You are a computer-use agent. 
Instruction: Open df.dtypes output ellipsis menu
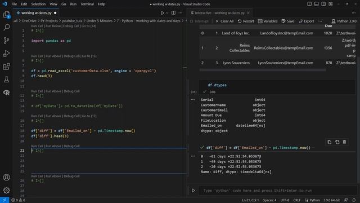[x=193, y=100]
